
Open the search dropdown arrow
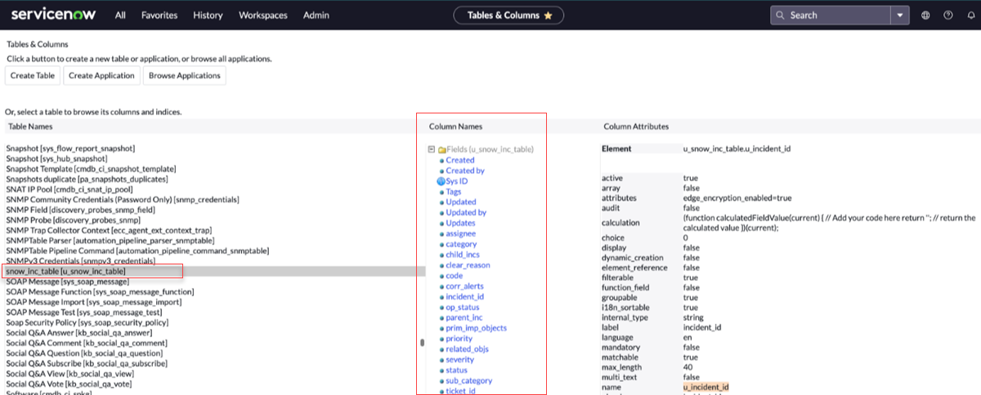pos(900,15)
